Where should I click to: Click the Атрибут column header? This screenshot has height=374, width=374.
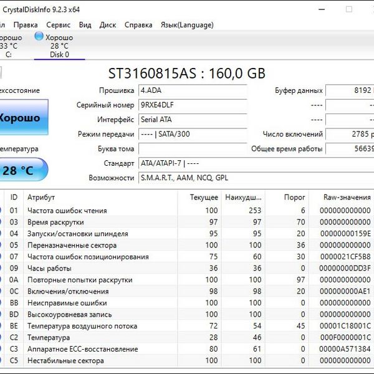click(100, 198)
